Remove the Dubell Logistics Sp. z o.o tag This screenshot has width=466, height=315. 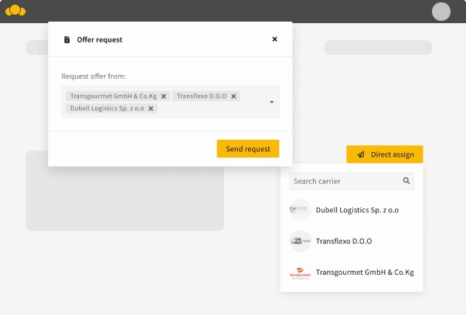(x=151, y=109)
